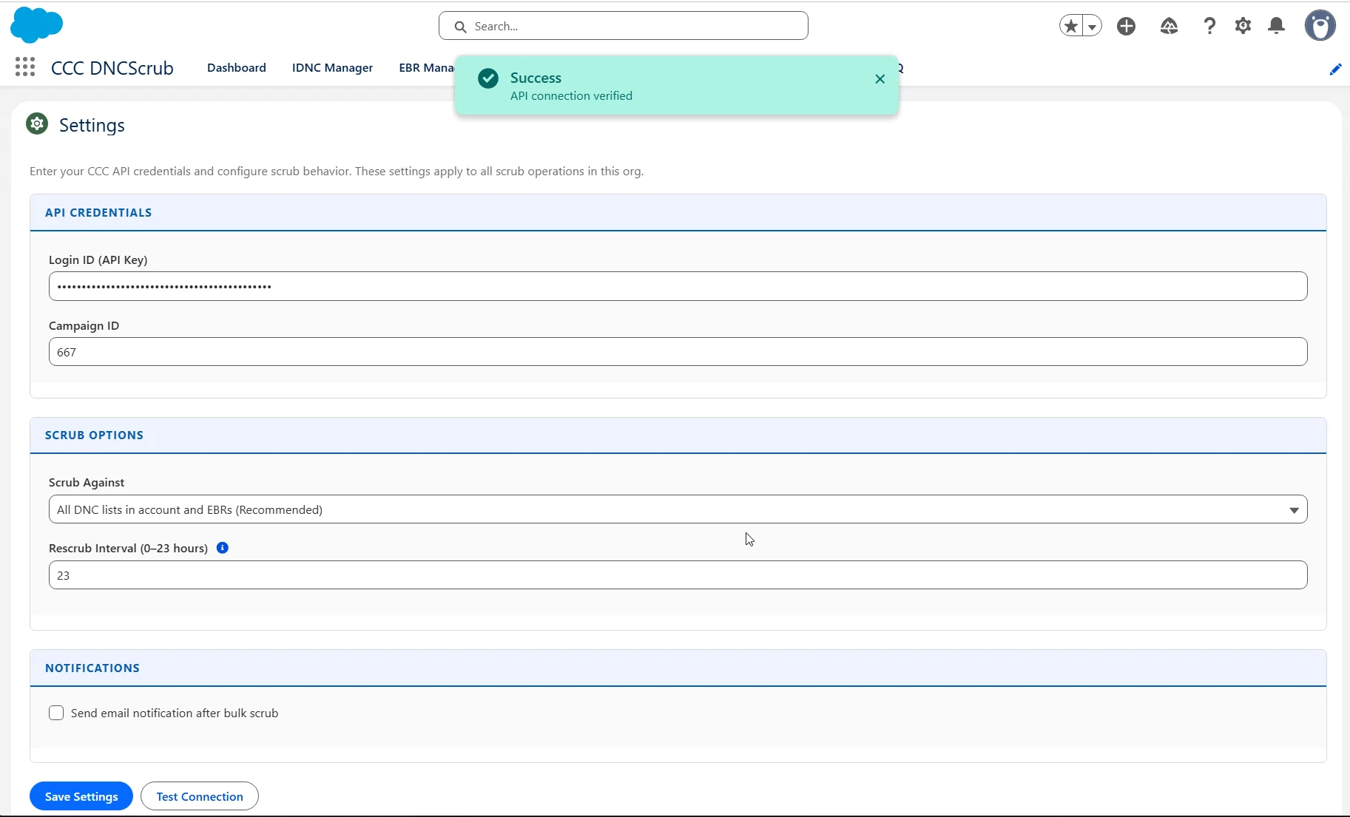Click the magnifier icon in search bar

click(x=460, y=27)
